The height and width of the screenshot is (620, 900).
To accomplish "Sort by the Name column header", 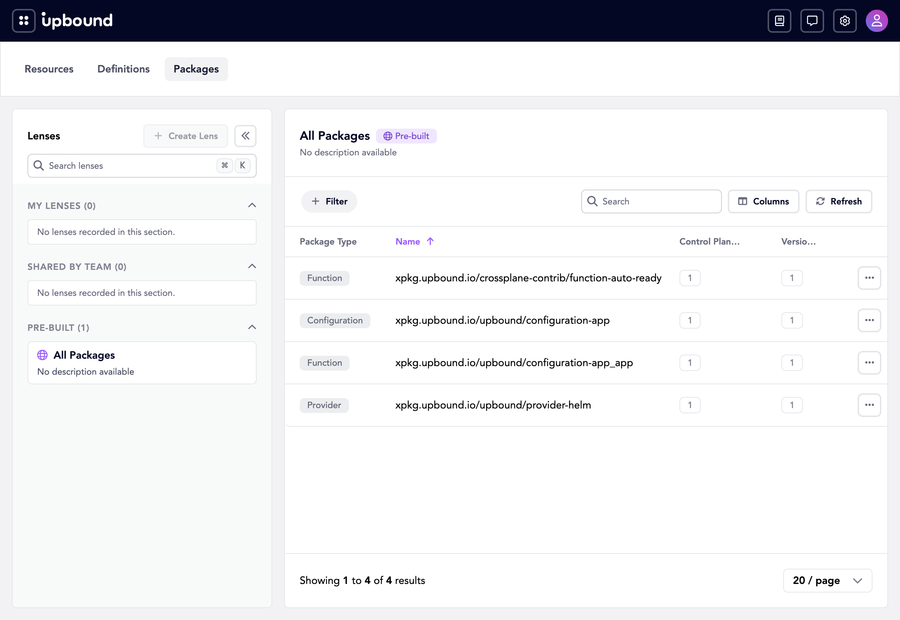I will pos(408,241).
